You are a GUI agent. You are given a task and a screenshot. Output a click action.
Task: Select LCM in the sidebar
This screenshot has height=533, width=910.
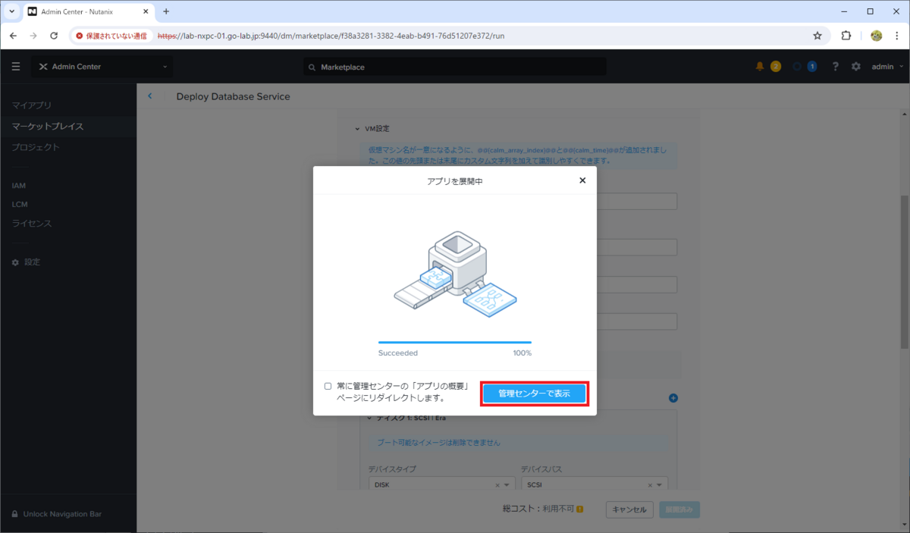(x=18, y=204)
